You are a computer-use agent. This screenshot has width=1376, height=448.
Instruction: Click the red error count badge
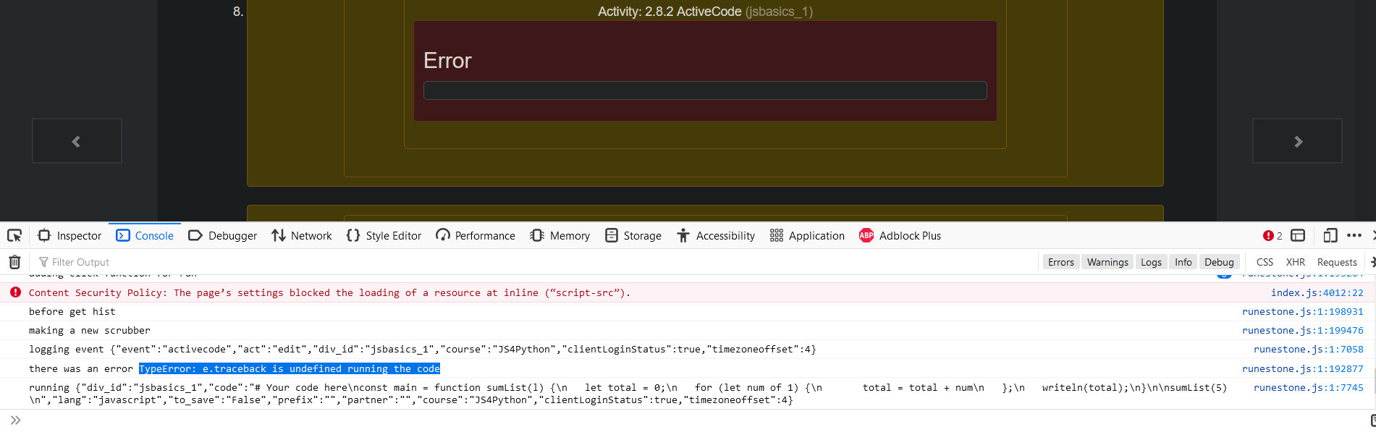(1272, 236)
